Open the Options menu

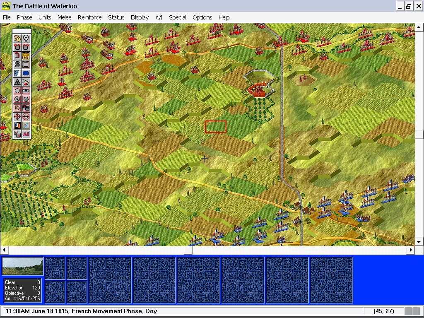click(202, 17)
